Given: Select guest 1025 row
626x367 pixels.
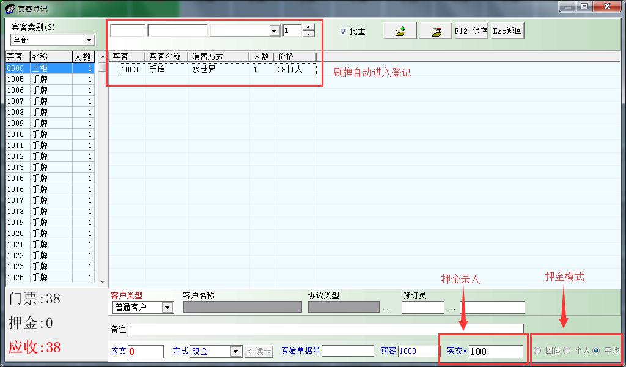Looking at the screenshot, I should (x=50, y=277).
